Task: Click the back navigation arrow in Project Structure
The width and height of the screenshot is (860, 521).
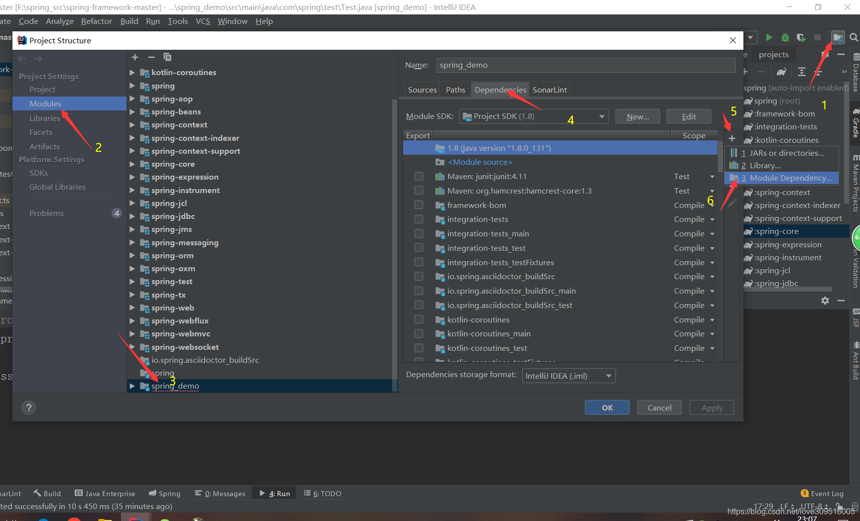Action: click(22, 59)
